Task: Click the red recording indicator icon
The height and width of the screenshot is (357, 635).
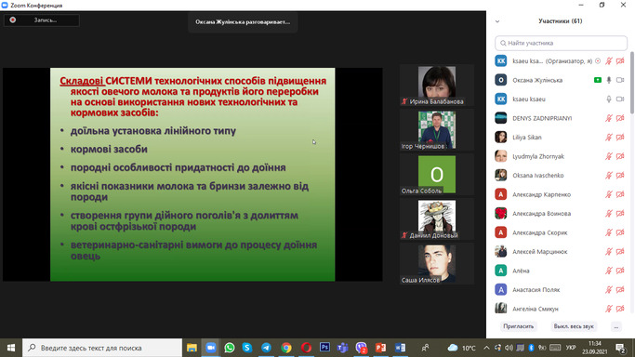Action: 13,20
